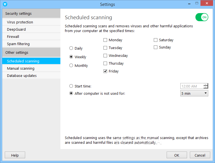
Task: Select Scheduled scanning in sidebar
Action: 31,61
